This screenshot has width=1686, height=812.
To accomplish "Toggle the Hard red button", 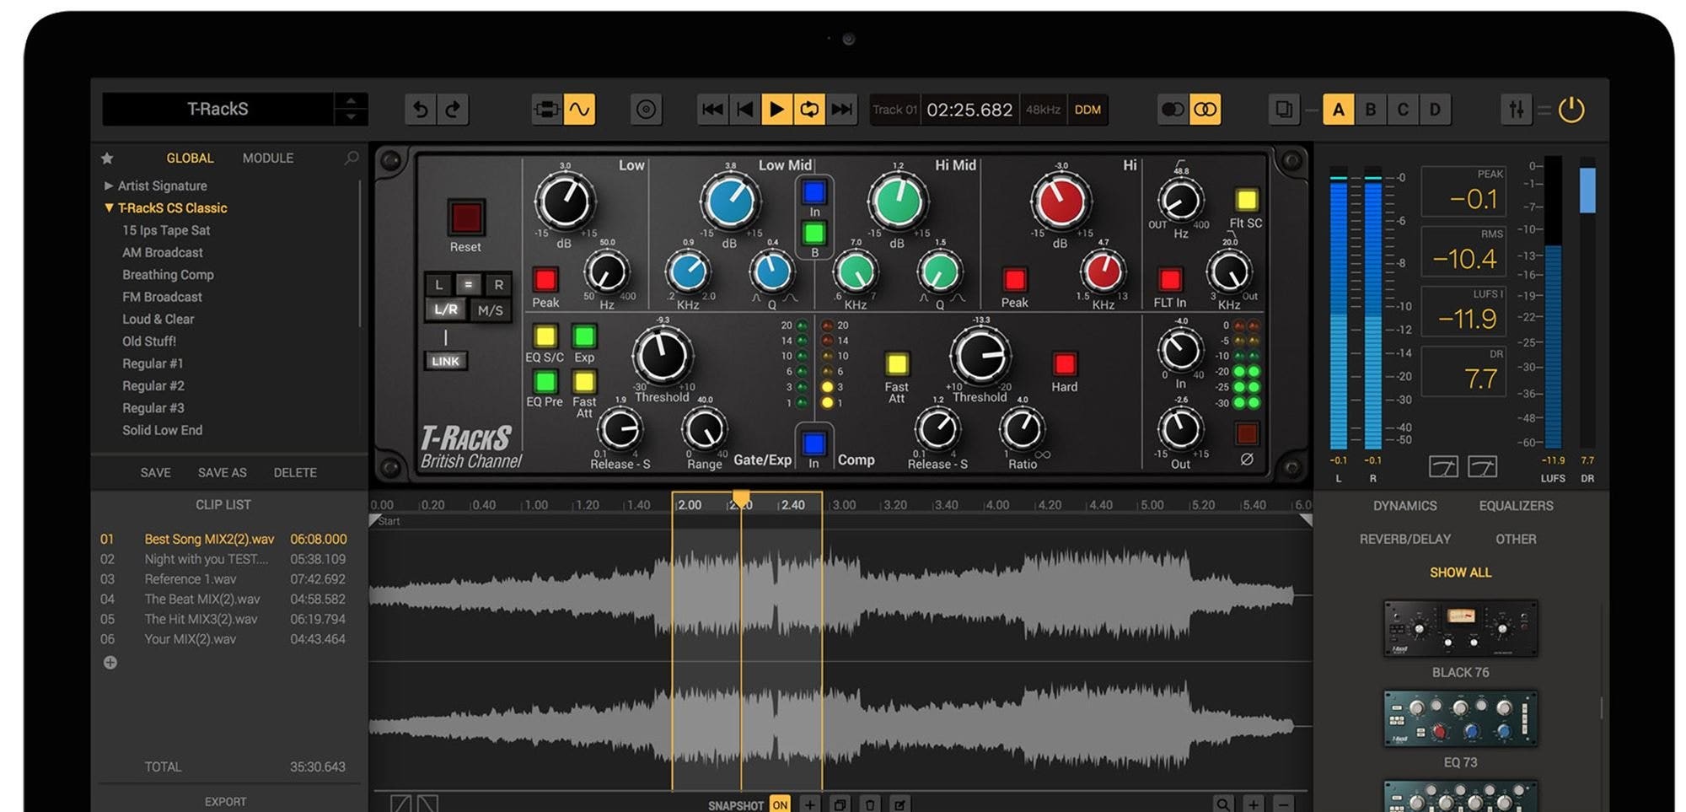I will click(x=1065, y=363).
